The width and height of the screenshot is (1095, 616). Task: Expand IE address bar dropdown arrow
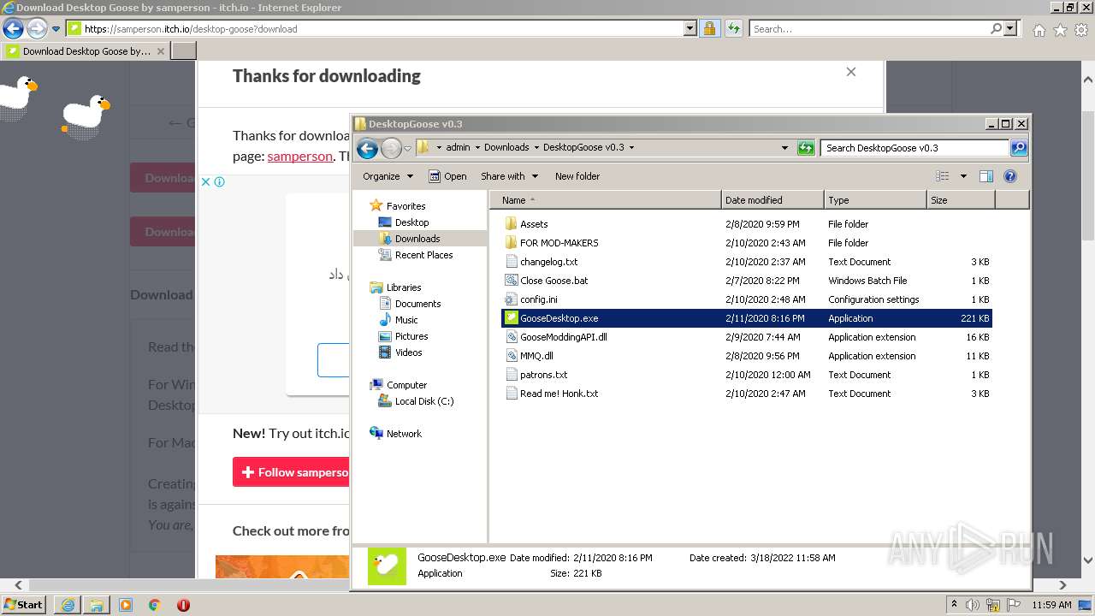[x=690, y=28]
